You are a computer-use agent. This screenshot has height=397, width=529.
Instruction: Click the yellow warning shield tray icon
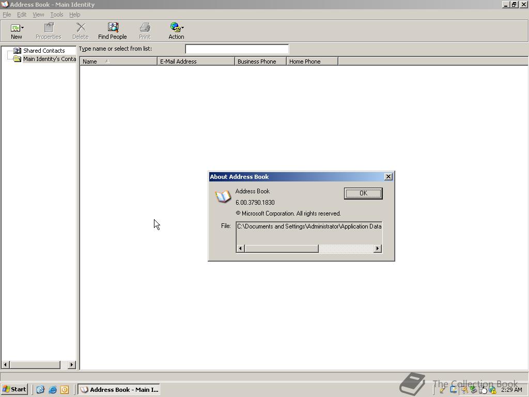[x=493, y=391]
